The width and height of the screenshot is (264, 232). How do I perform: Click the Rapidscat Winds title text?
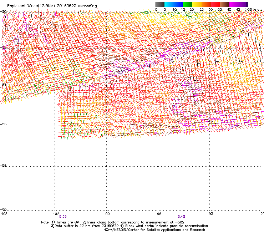point(52,6)
